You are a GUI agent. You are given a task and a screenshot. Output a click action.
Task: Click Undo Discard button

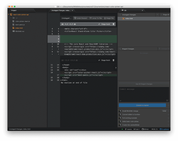pyautogui.click(x=81, y=18)
